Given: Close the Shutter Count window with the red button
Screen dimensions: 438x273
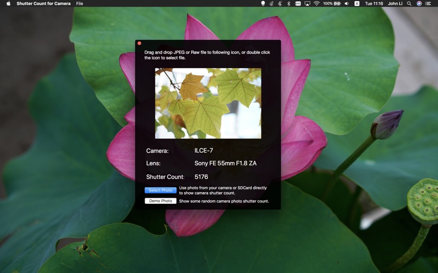Looking at the screenshot, I should 140,43.
